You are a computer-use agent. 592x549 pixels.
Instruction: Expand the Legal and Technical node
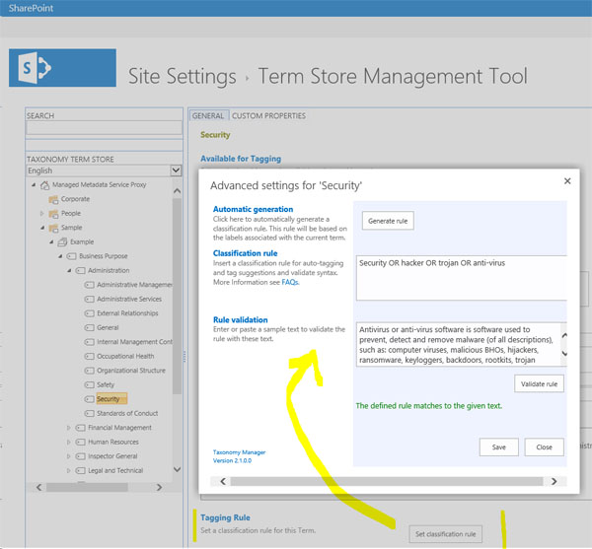(69, 470)
